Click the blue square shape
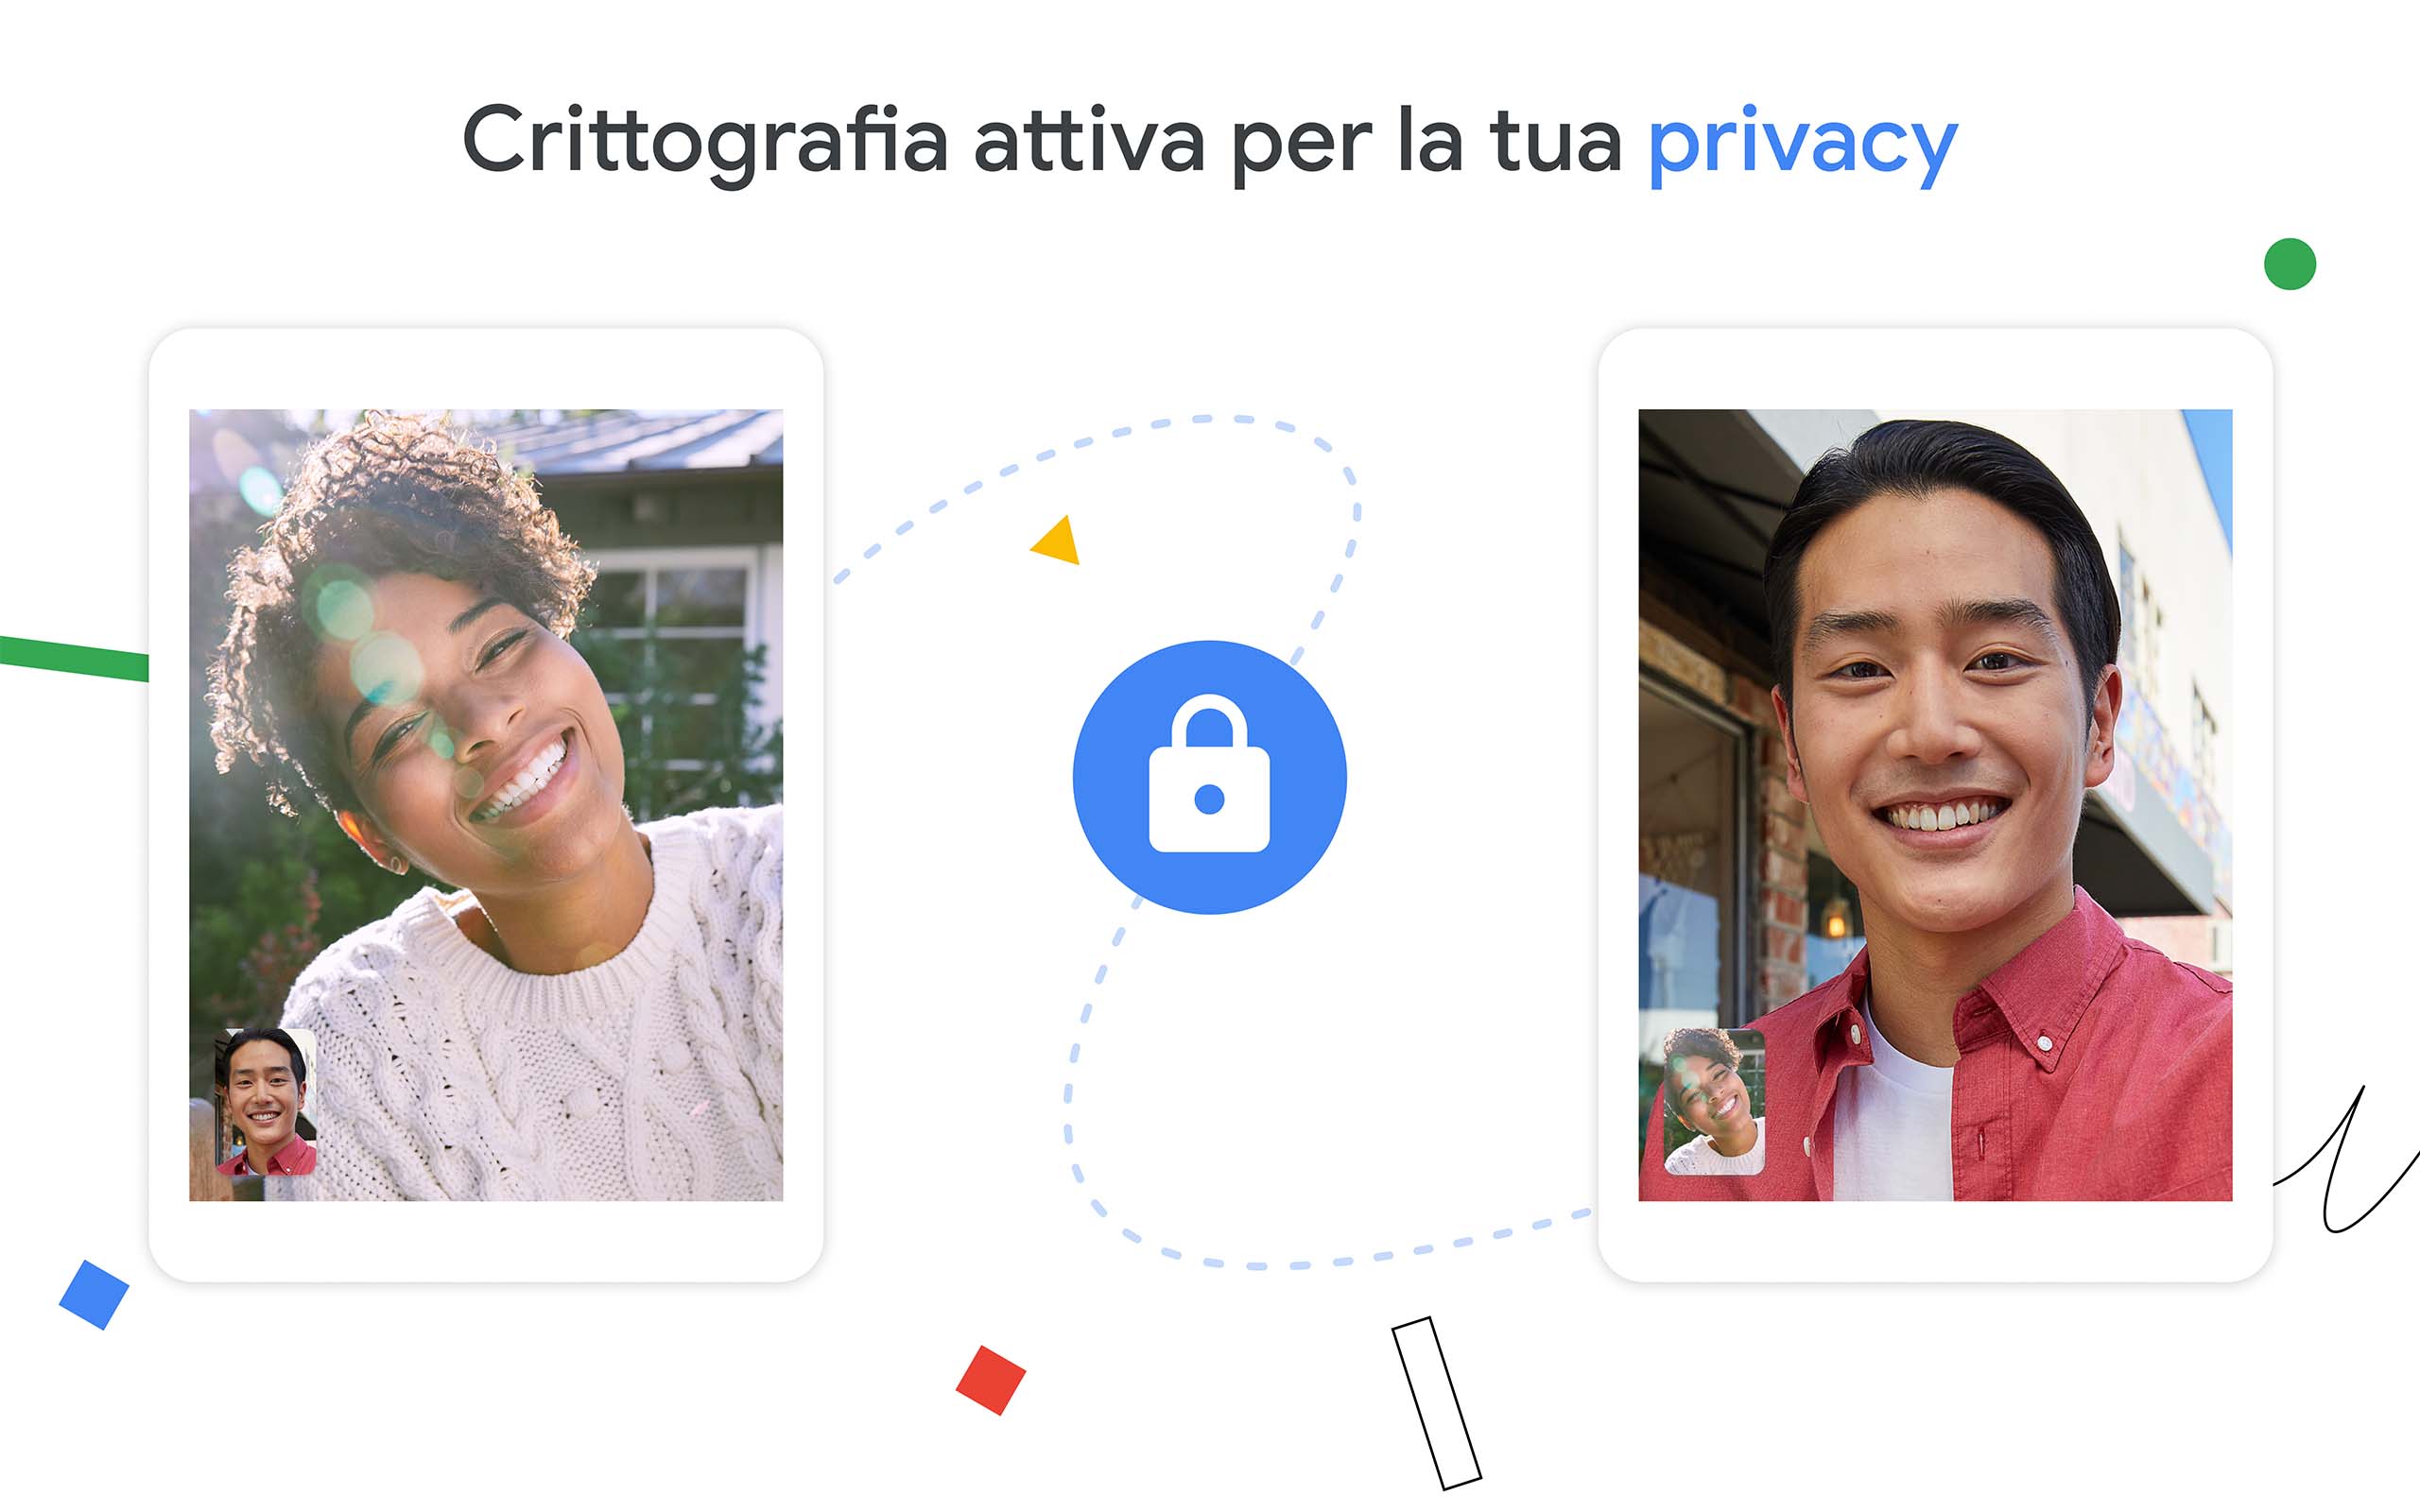The width and height of the screenshot is (2420, 1512). click(x=94, y=1295)
